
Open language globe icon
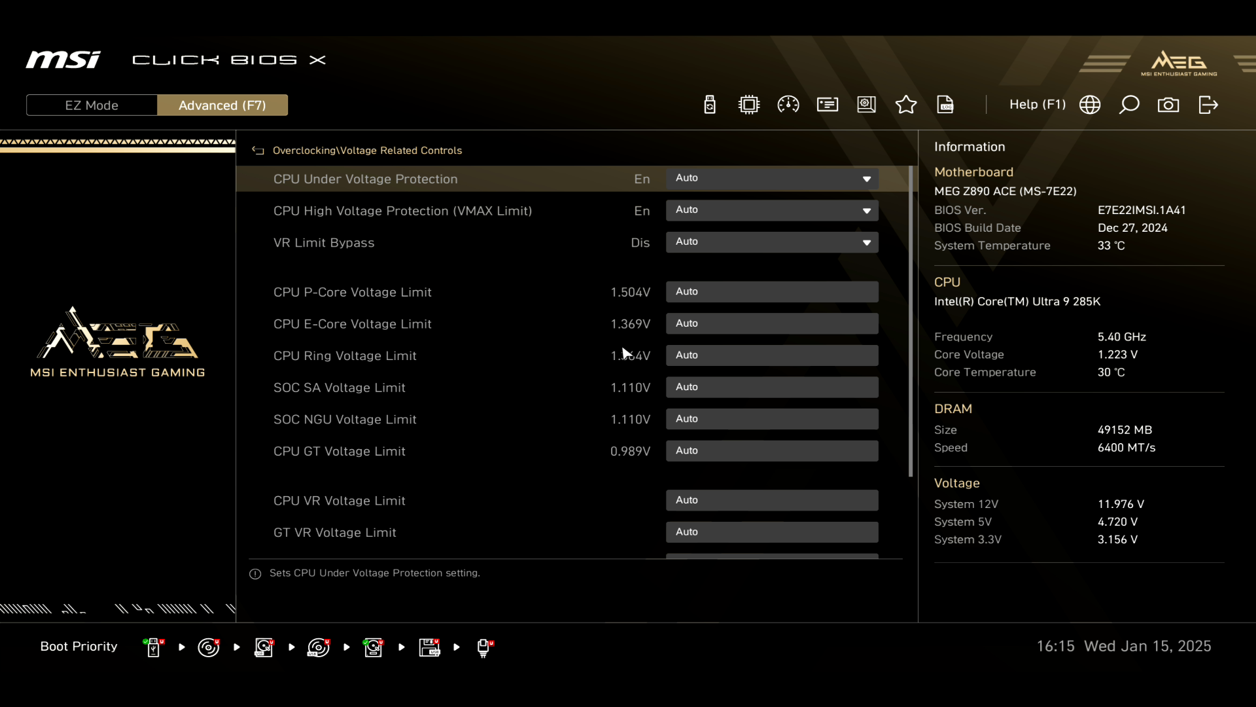1090,105
